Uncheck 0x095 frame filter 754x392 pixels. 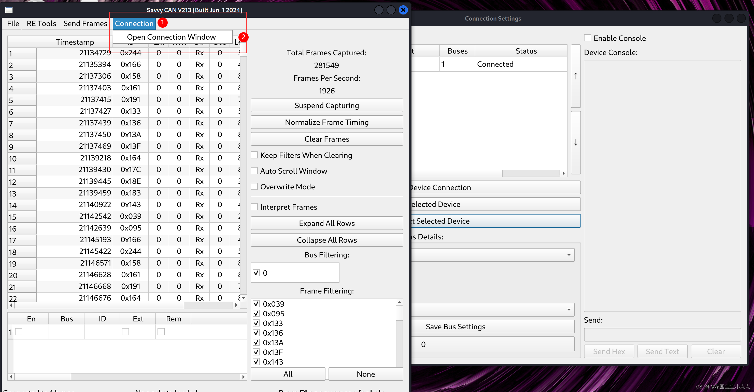click(256, 314)
